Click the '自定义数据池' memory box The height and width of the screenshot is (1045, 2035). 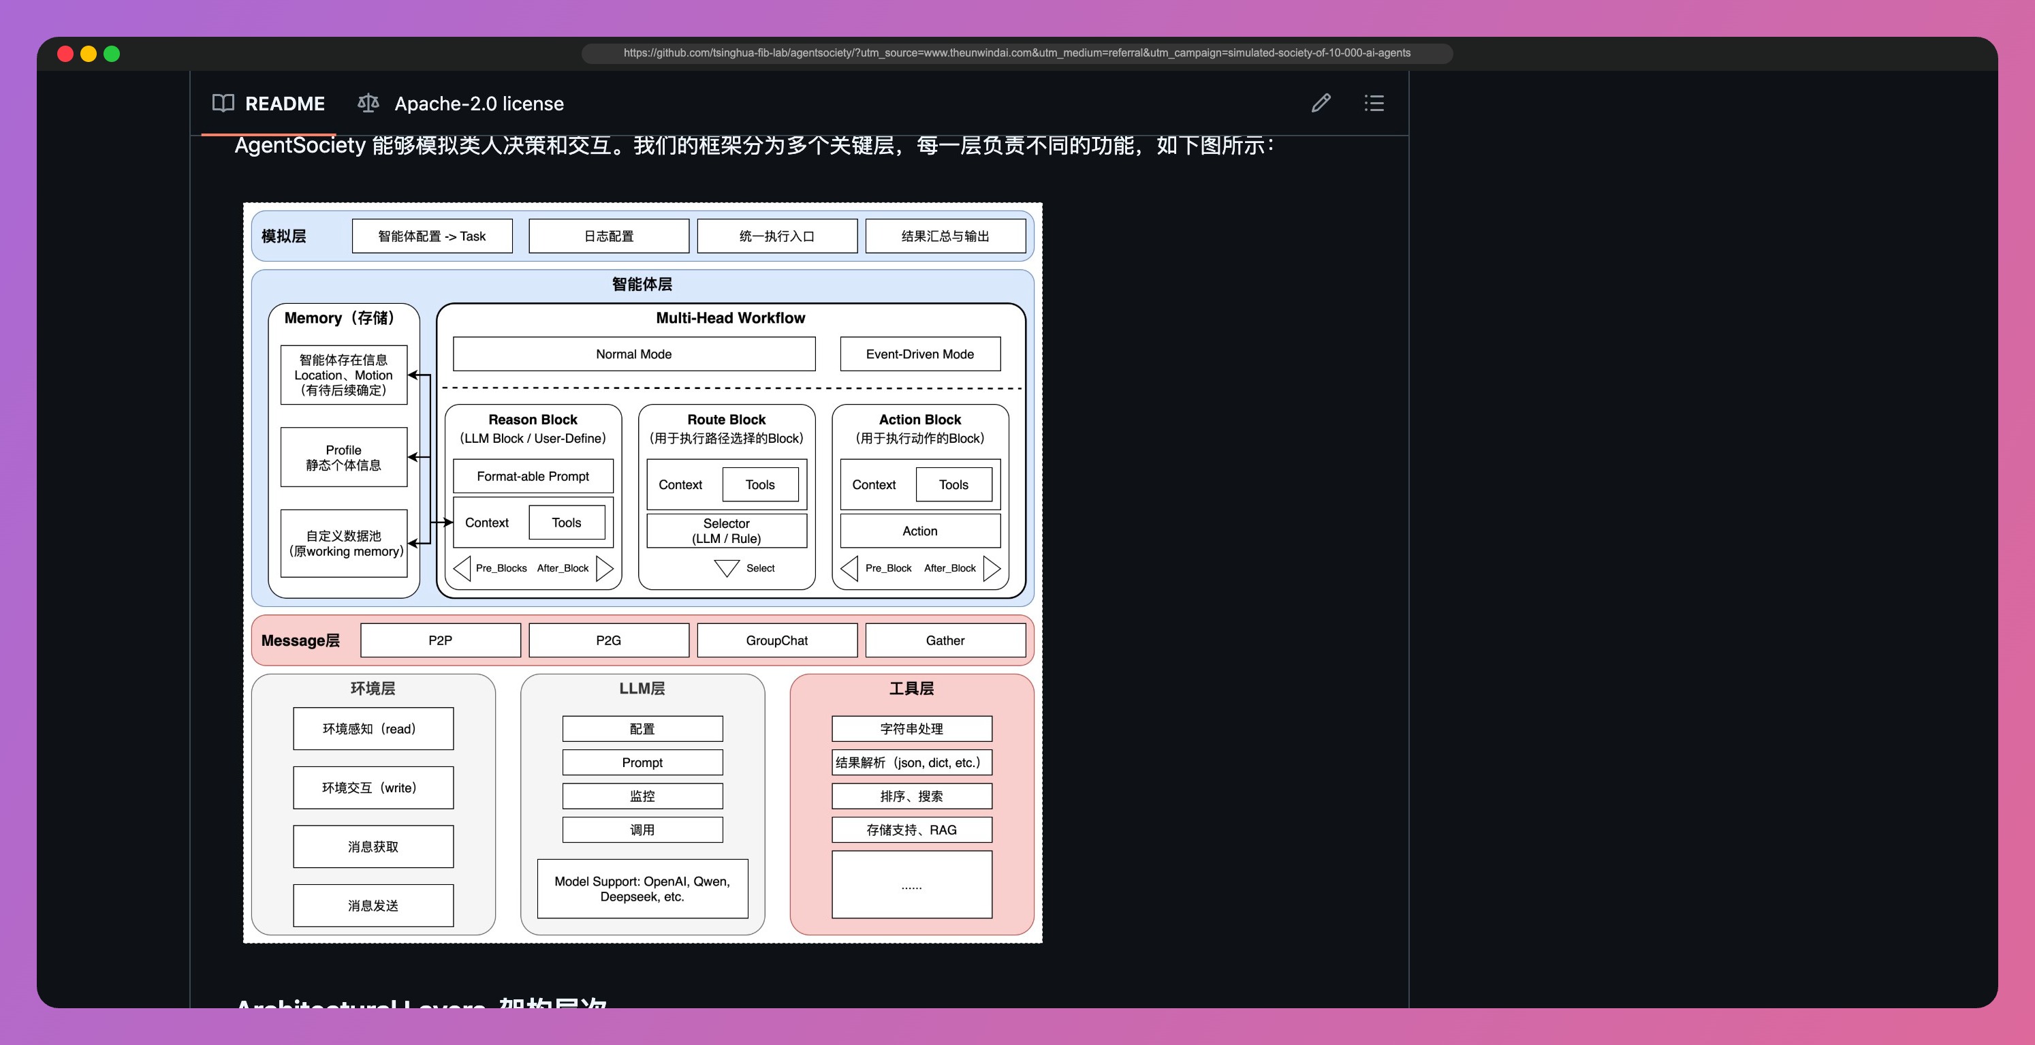pos(344,543)
